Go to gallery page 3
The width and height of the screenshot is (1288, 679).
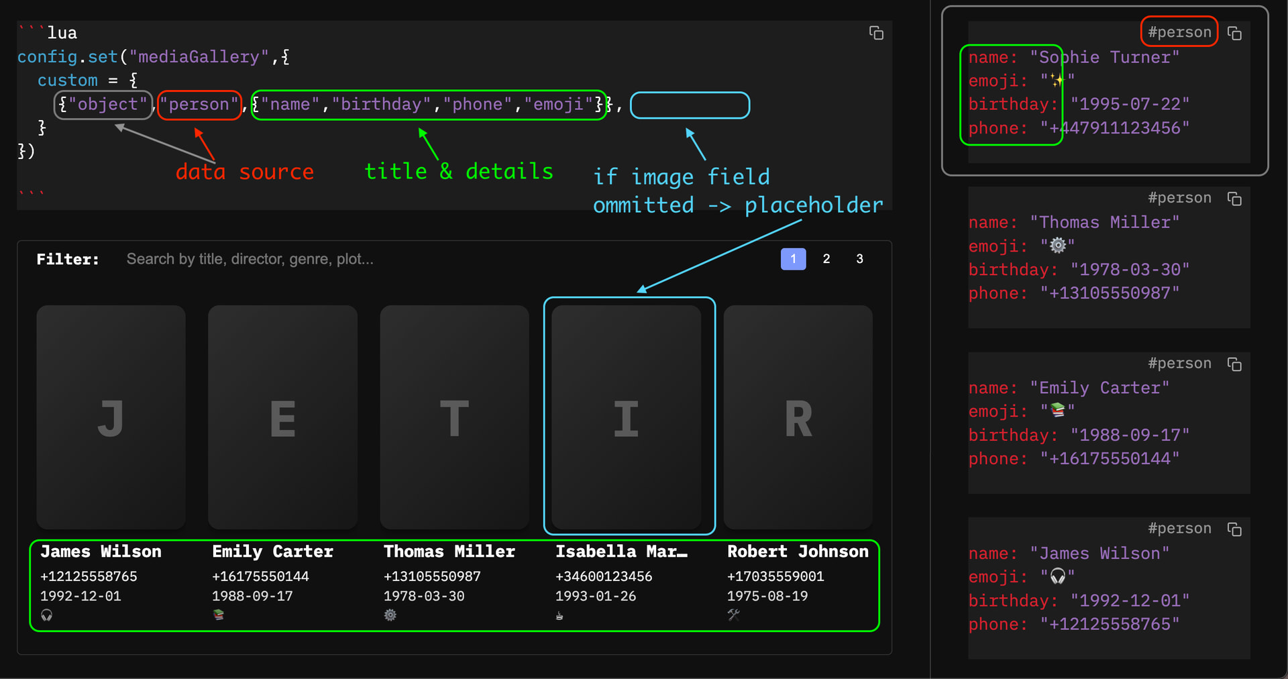pyautogui.click(x=859, y=259)
